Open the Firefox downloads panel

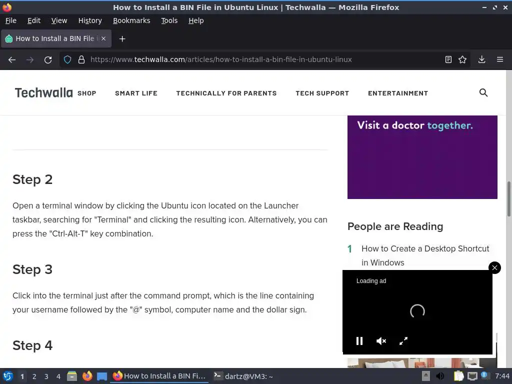pyautogui.click(x=481, y=59)
